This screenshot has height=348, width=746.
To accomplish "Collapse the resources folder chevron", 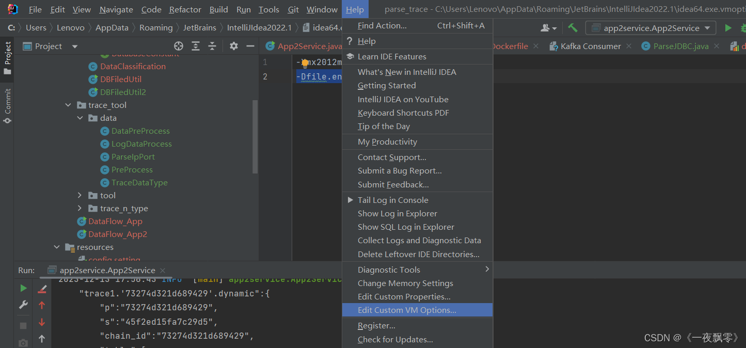I will click(57, 247).
